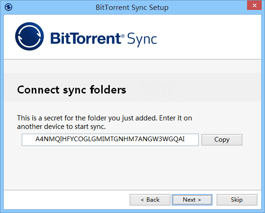Click the text another device to start sync

pyautogui.click(x=62, y=127)
